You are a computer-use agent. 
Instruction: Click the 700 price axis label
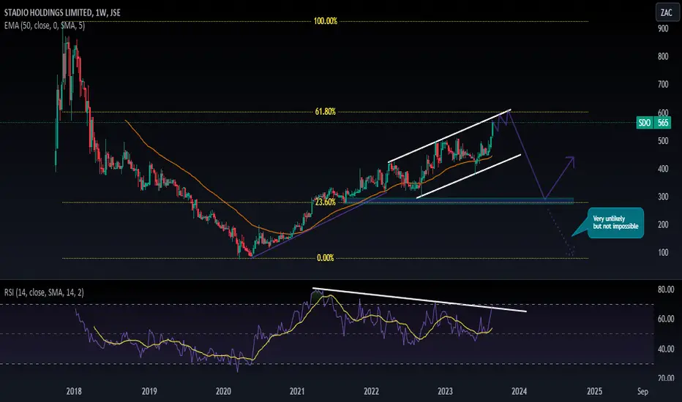coord(663,84)
